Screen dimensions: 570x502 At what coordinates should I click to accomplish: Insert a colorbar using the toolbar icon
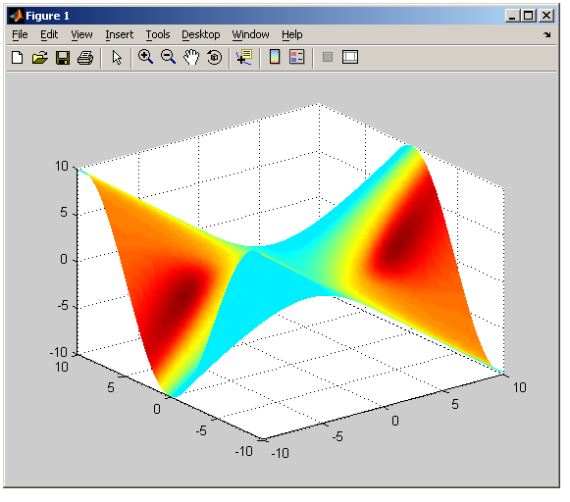[275, 57]
